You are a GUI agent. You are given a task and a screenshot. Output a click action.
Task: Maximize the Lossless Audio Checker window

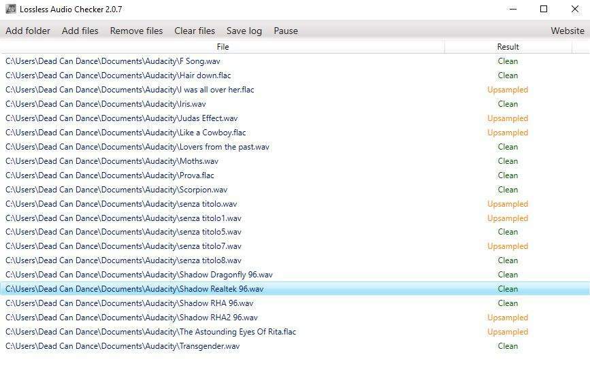coord(544,9)
